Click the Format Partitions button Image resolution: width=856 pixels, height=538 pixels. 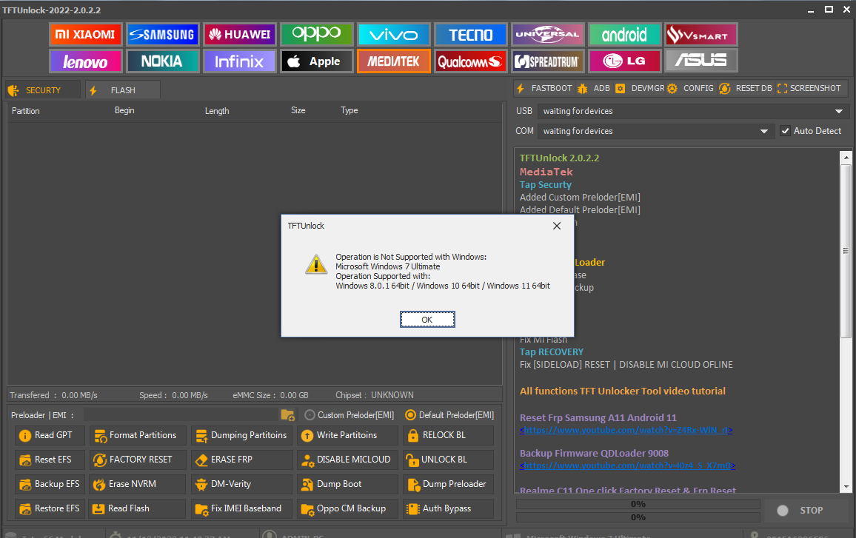point(138,435)
